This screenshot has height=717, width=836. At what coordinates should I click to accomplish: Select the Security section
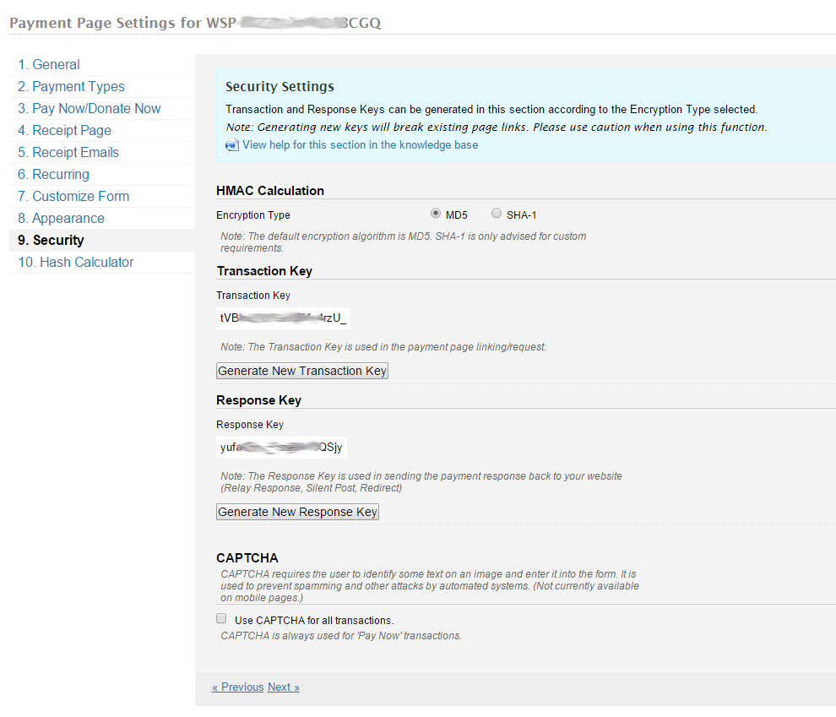click(51, 241)
